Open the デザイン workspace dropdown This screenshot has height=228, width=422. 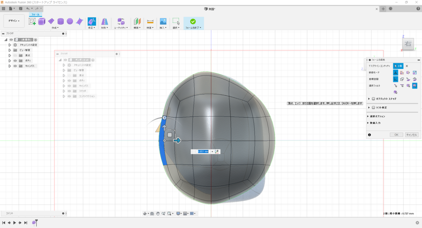tap(14, 21)
